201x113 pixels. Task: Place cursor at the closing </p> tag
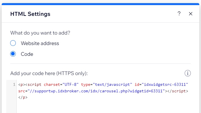click(23, 97)
